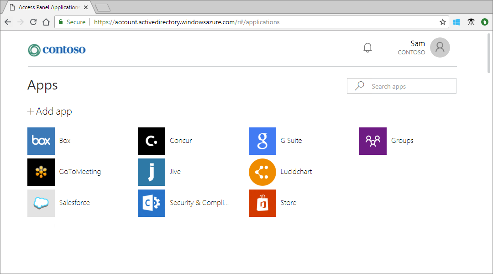Open the Jive app icon
Screen dimensions: 493x274
[x=152, y=172]
